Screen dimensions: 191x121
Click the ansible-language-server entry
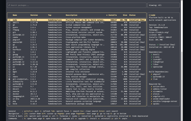[x=165, y=101]
